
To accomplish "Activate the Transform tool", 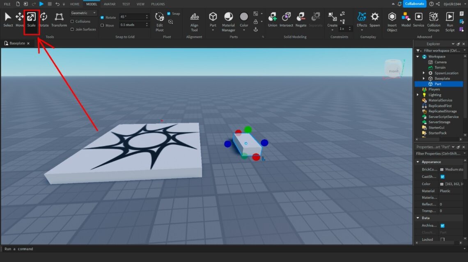I will [x=59, y=19].
